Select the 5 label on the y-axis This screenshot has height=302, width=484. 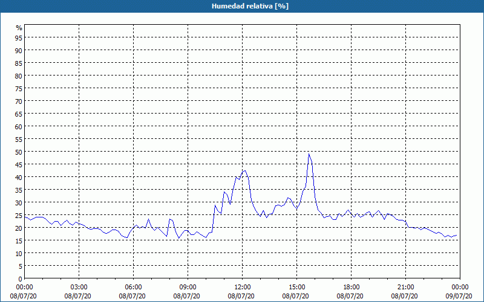[21, 266]
